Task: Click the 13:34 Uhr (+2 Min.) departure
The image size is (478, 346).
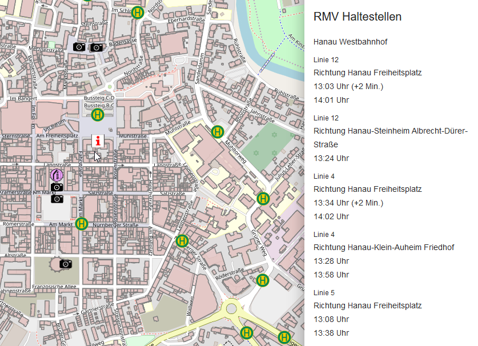Action: (x=348, y=203)
